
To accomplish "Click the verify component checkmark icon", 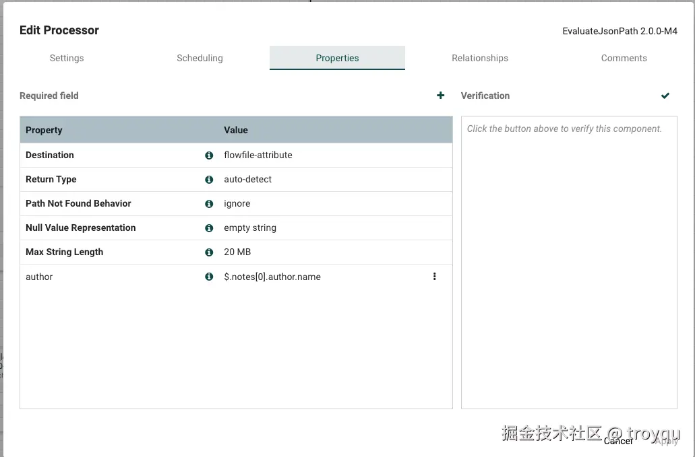I will tap(665, 96).
